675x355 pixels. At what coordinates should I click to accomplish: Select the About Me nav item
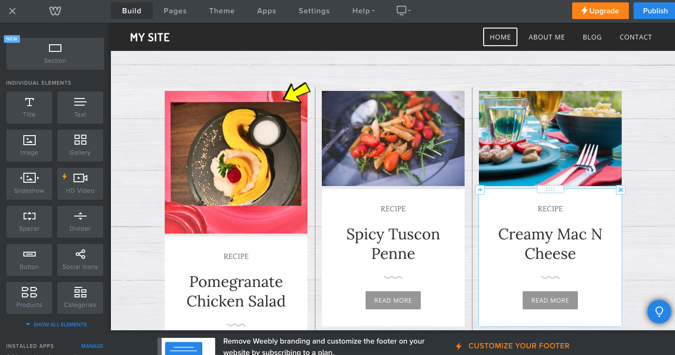(x=547, y=37)
